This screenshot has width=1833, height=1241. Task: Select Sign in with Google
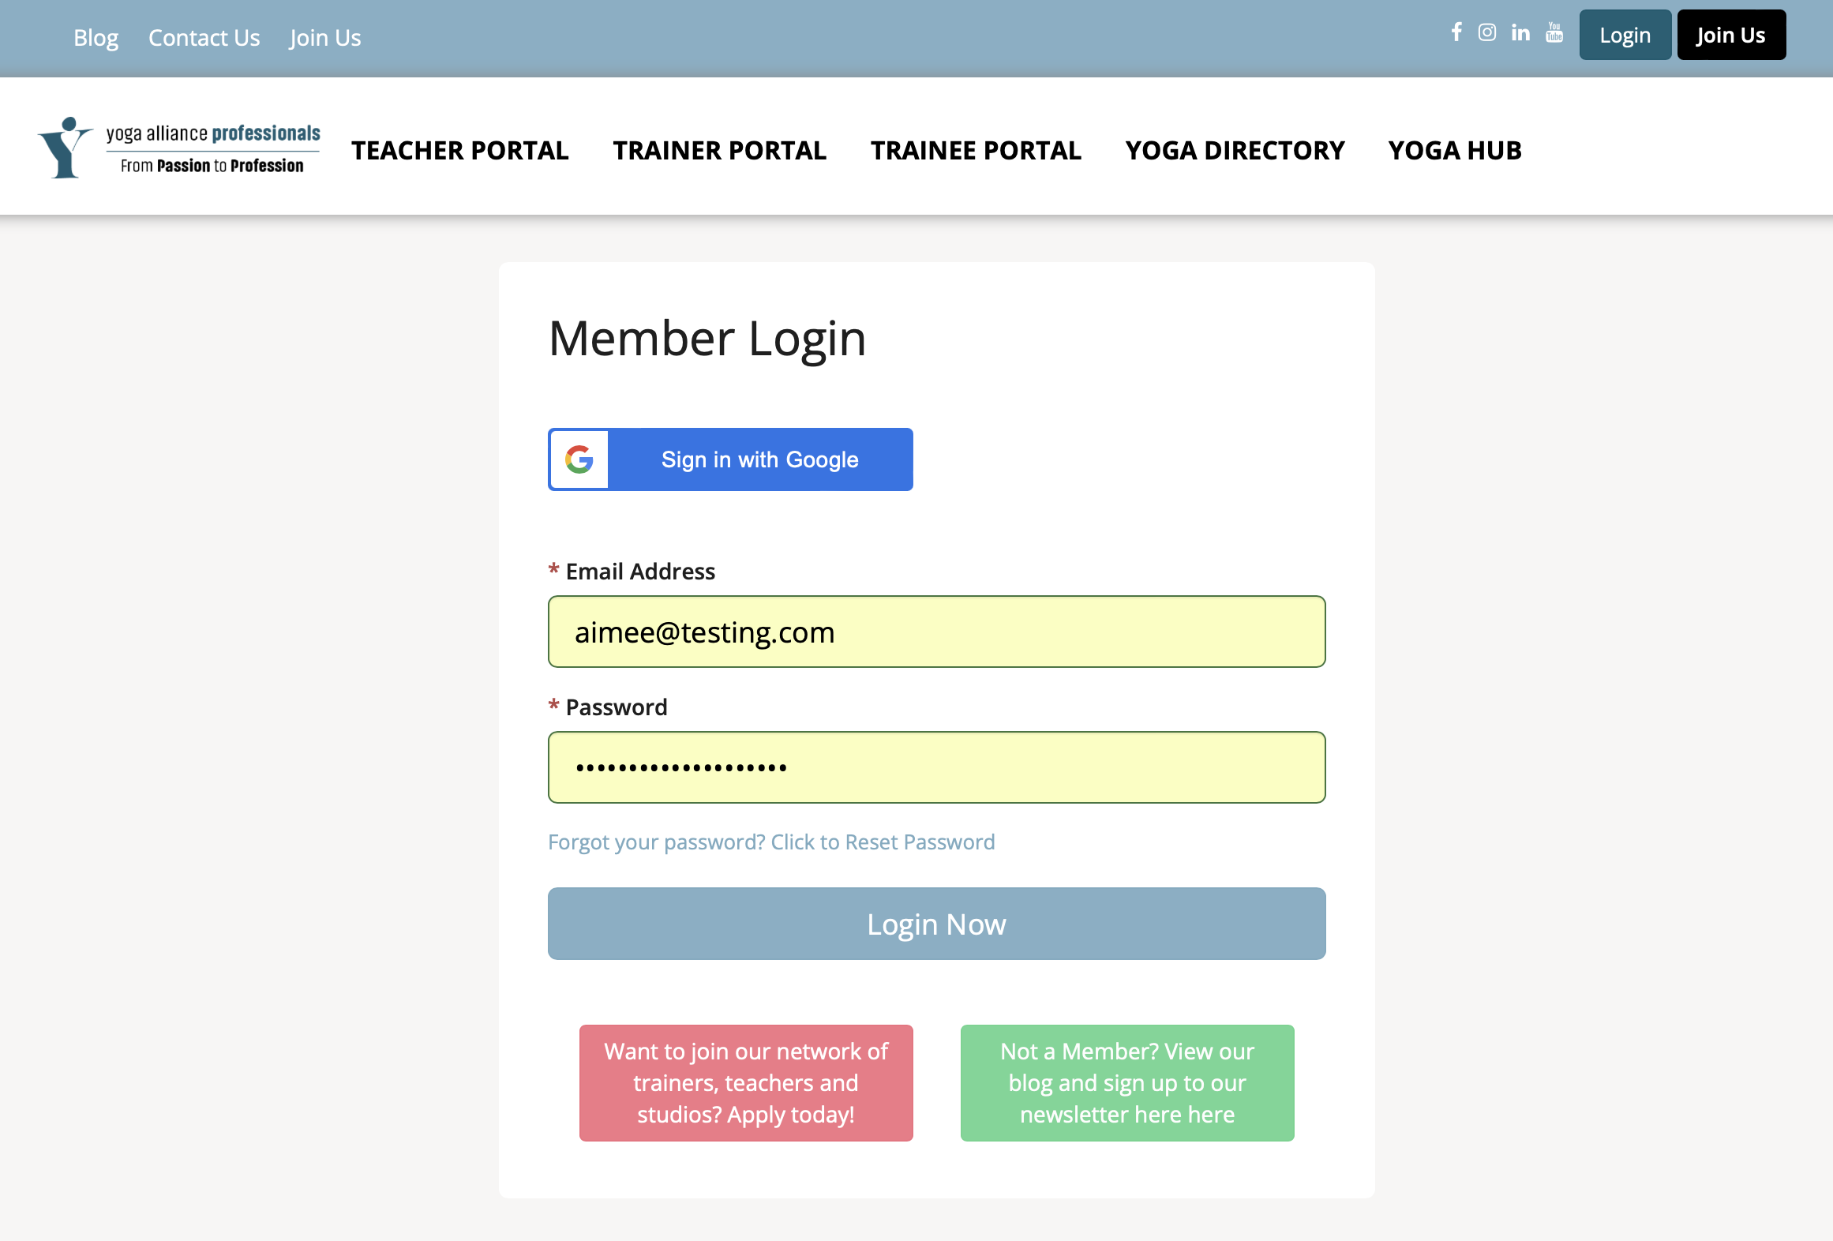pyautogui.click(x=759, y=459)
